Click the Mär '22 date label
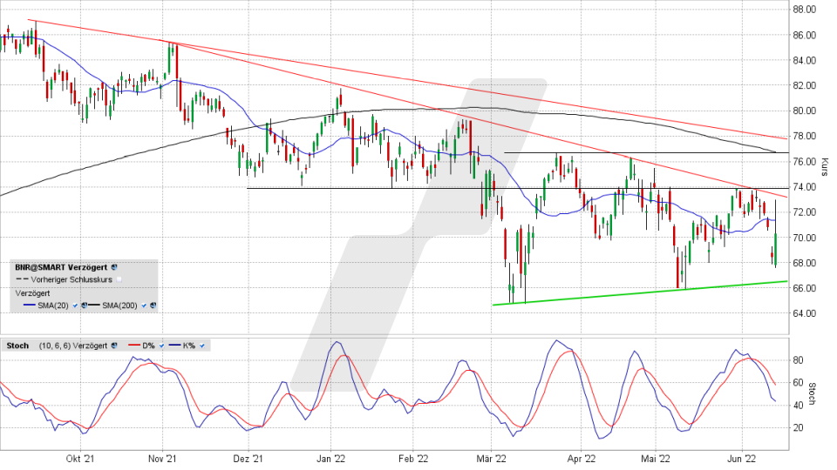 click(492, 459)
